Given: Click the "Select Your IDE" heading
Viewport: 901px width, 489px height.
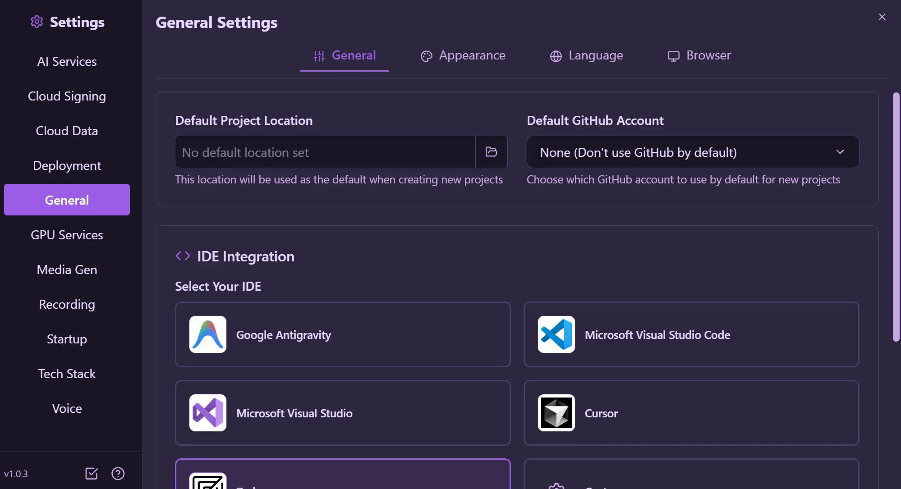Looking at the screenshot, I should coord(218,286).
